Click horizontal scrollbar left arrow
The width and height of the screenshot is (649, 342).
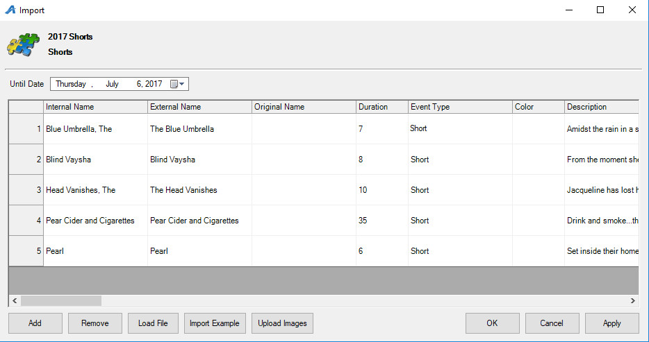(15, 300)
